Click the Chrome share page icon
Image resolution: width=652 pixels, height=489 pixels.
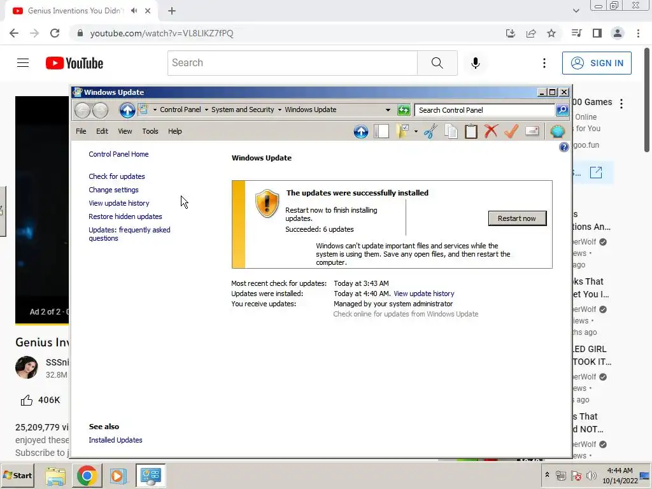(x=531, y=33)
